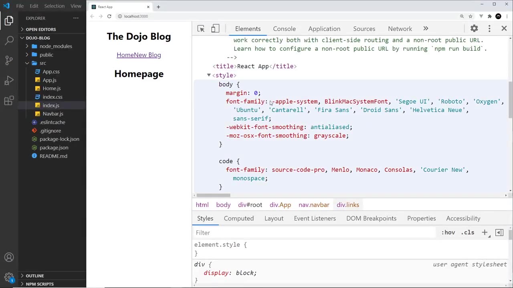Click the zoom magnifier icon in address bar
Image resolution: width=513 pixels, height=288 pixels.
coord(462,16)
